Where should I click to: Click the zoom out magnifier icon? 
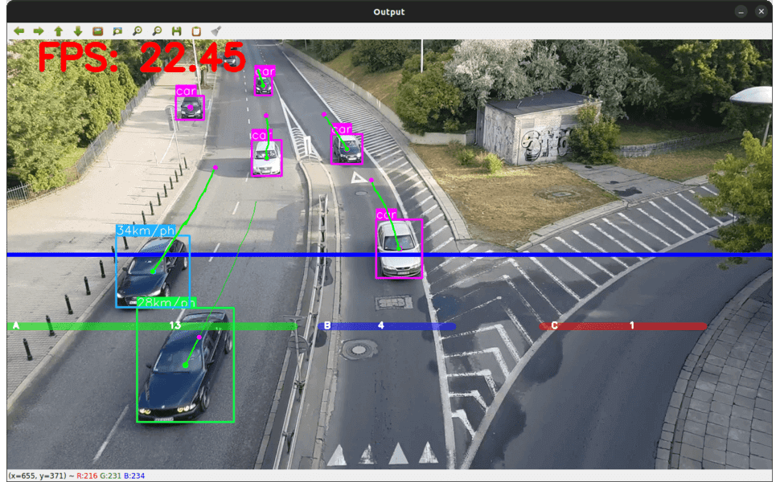(157, 31)
